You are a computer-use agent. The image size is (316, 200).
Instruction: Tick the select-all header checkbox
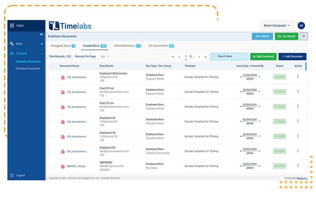pos(53,66)
